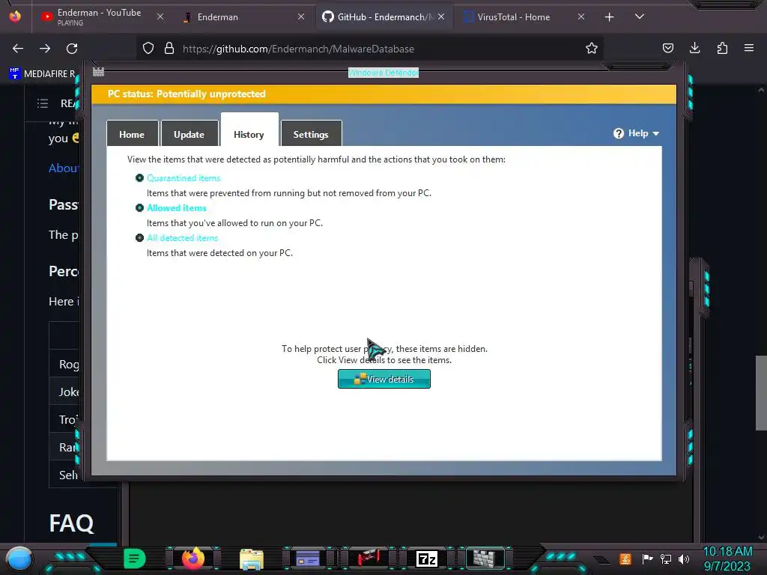Click the Windows Defender title bar icon
767x575 pixels.
click(x=98, y=72)
